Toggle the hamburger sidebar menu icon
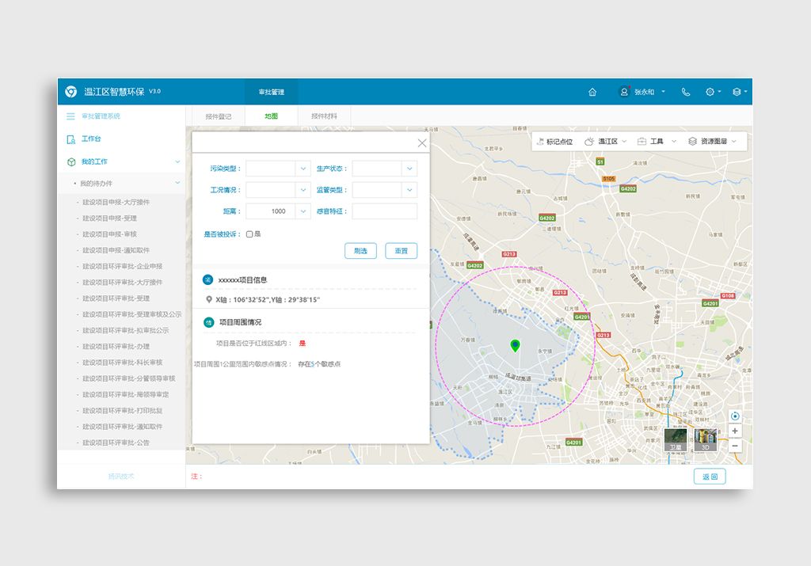The image size is (811, 566). (70, 116)
